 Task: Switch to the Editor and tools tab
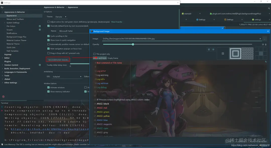click(x=100, y=58)
